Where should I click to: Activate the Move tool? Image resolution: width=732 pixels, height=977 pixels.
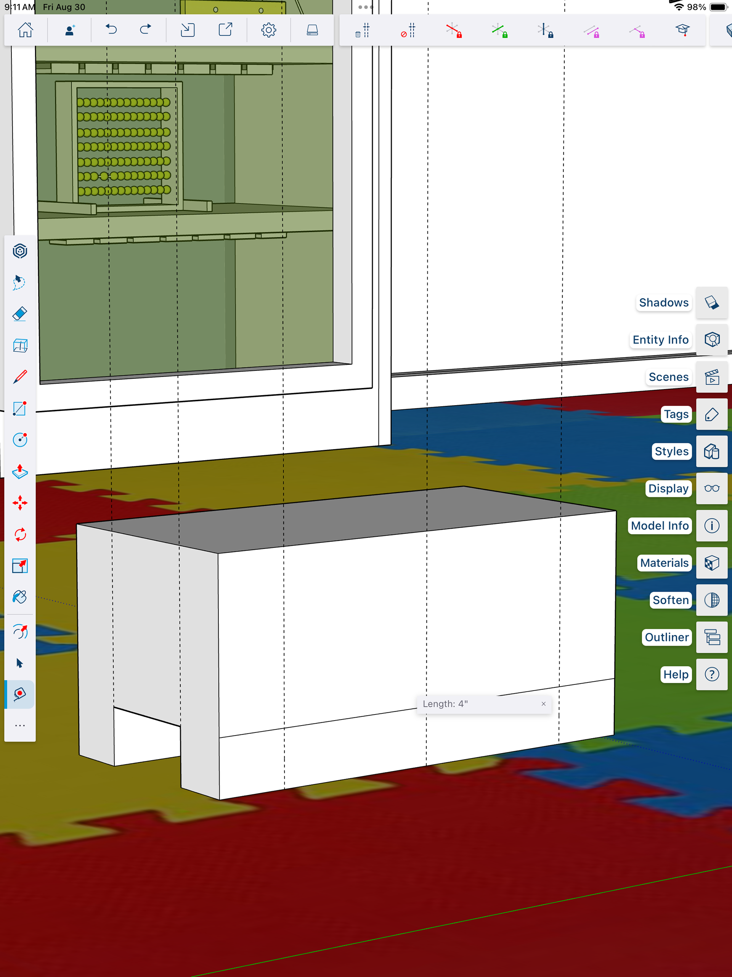pyautogui.click(x=20, y=503)
